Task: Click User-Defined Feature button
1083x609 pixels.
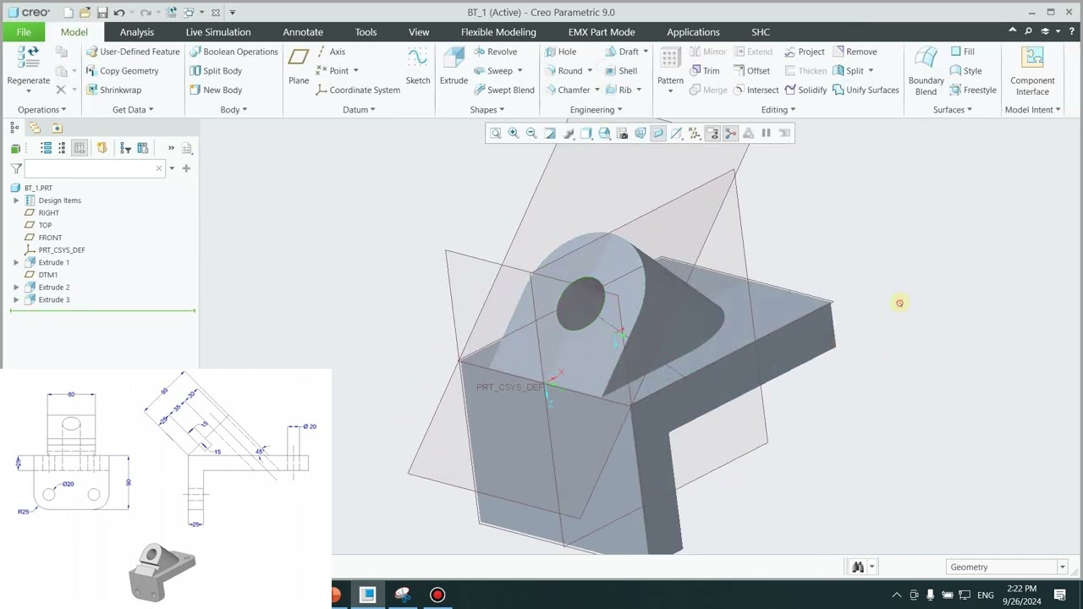Action: [x=133, y=52]
